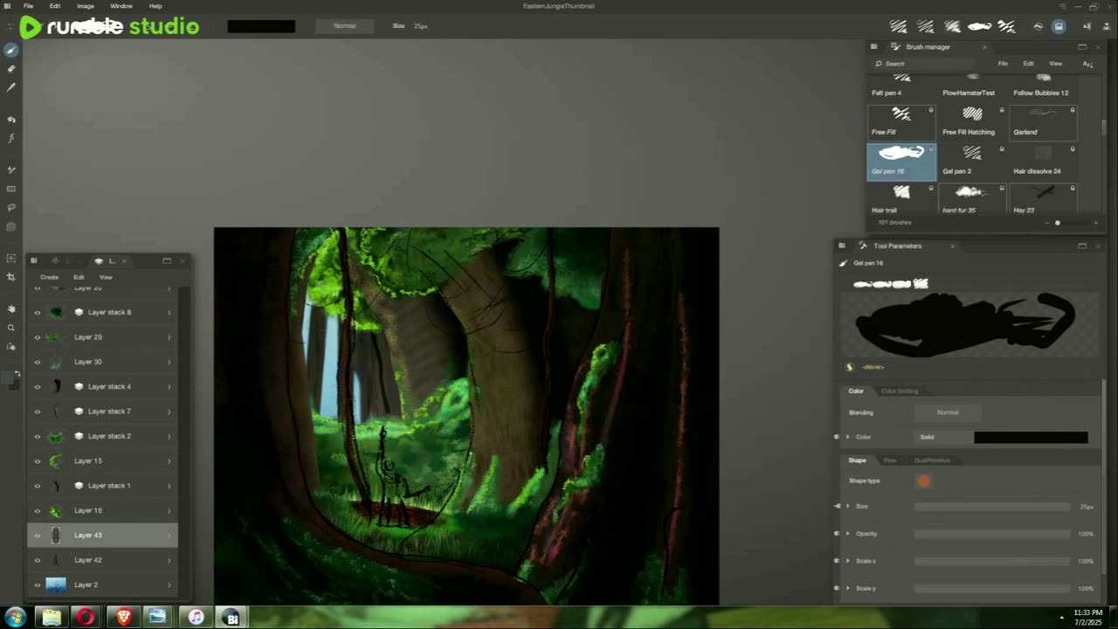Sort brushes with the A-Z icon
Image resolution: width=1118 pixels, height=629 pixels.
pos(1087,64)
